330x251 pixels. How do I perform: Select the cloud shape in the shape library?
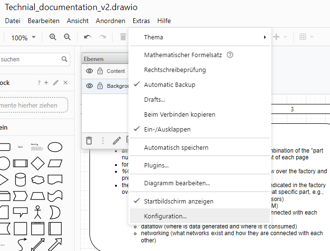(38, 179)
